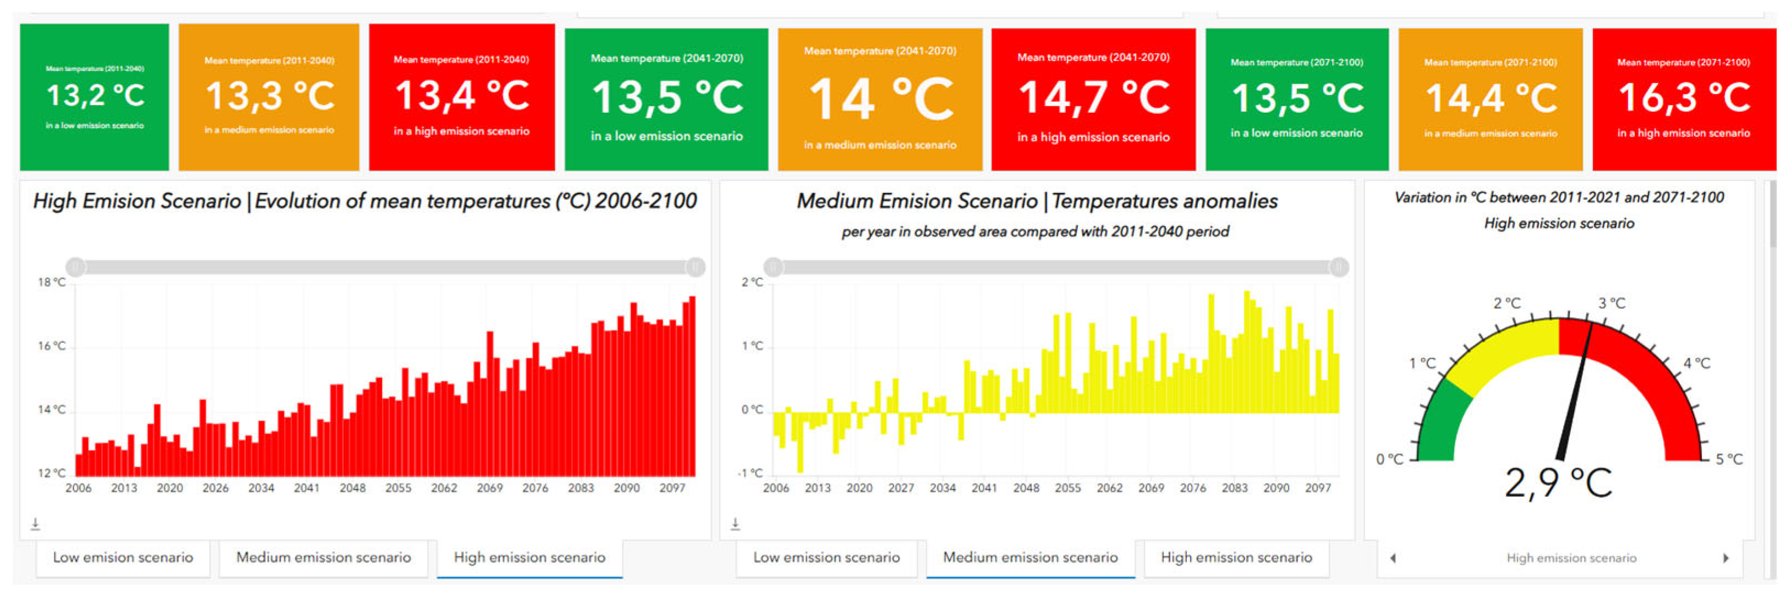This screenshot has width=1791, height=604.
Task: Click the tallest red bar at the evolution chart's end
Action: (x=692, y=386)
